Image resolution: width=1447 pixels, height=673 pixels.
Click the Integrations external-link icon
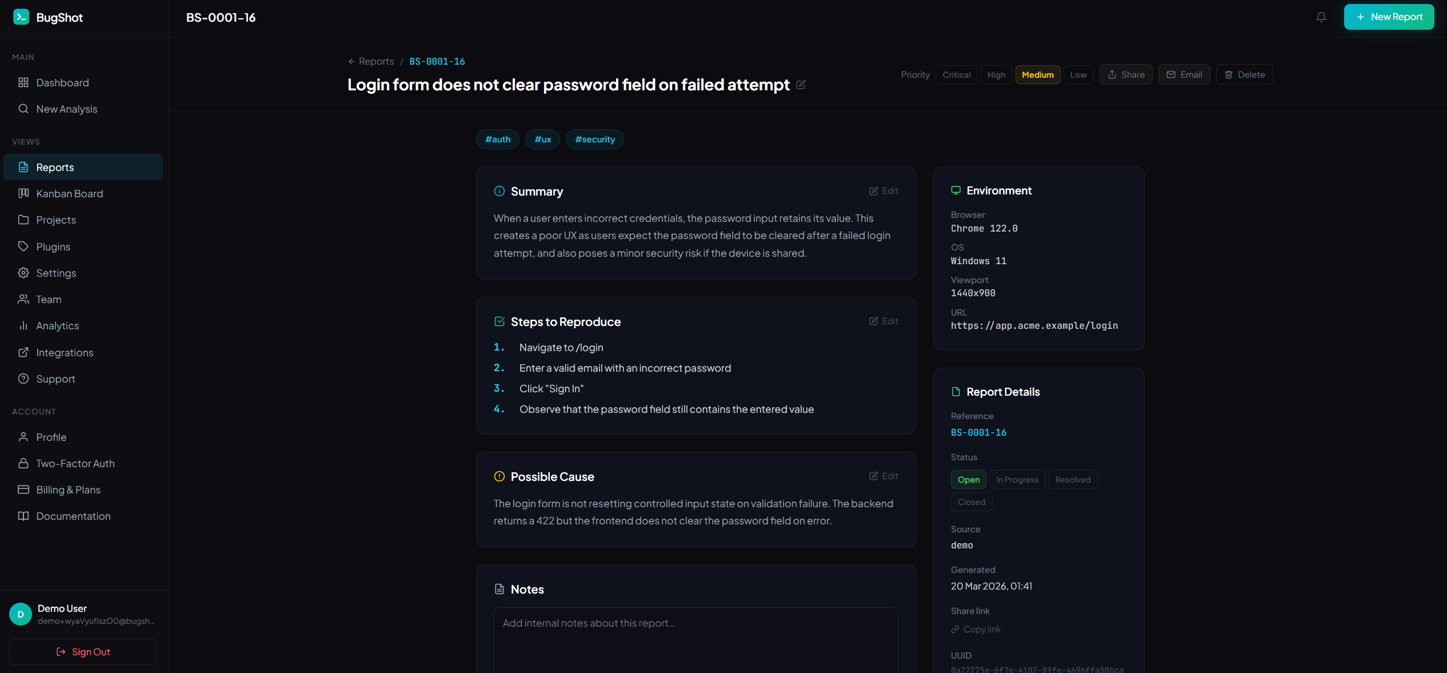pos(23,352)
